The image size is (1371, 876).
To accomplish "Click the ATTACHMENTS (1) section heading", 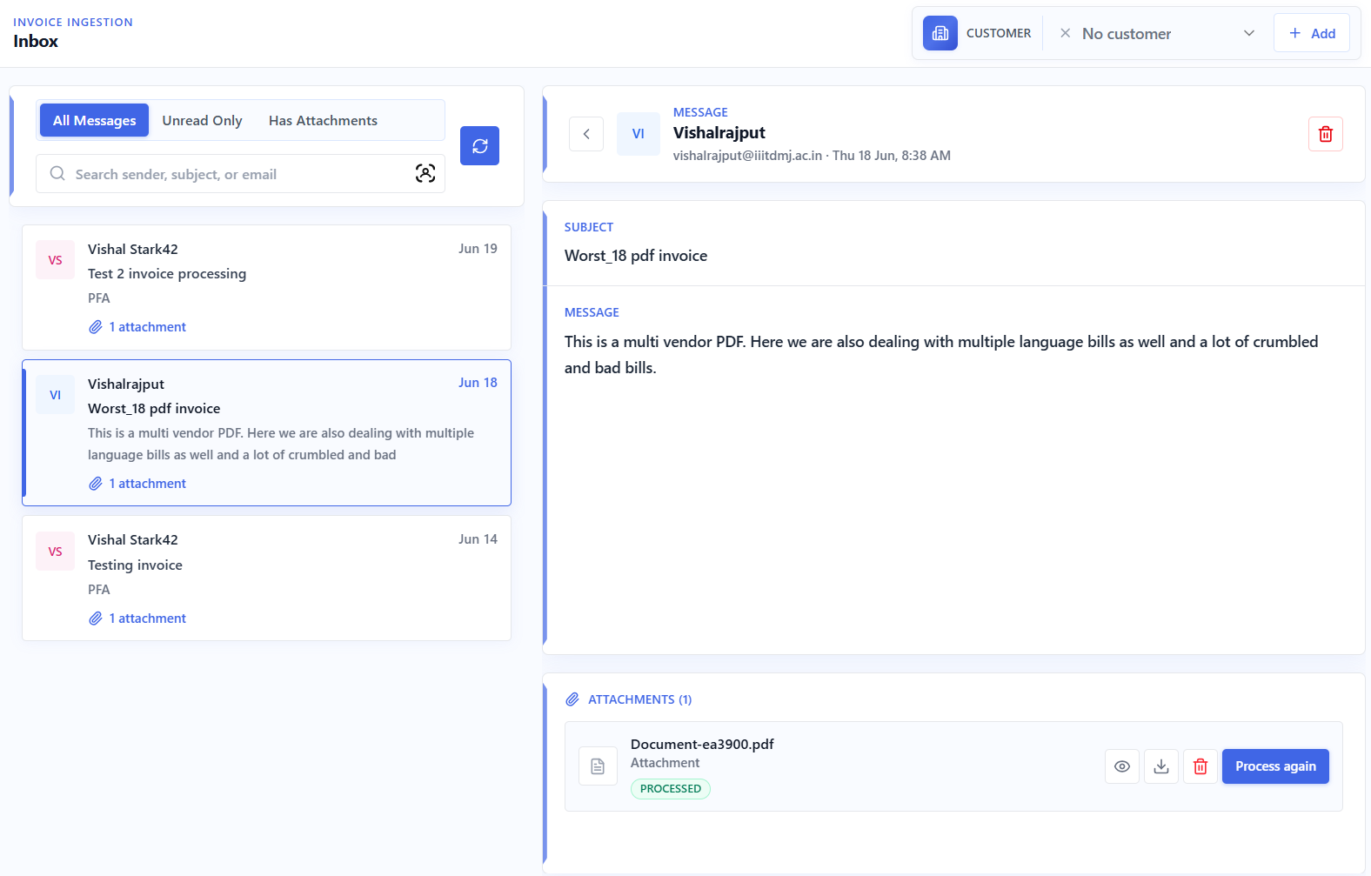I will pos(640,699).
